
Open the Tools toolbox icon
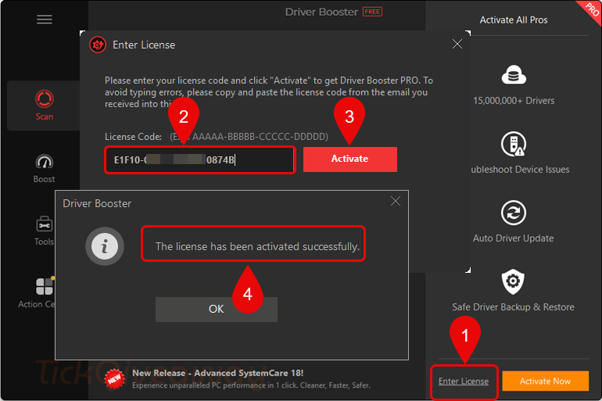(45, 225)
